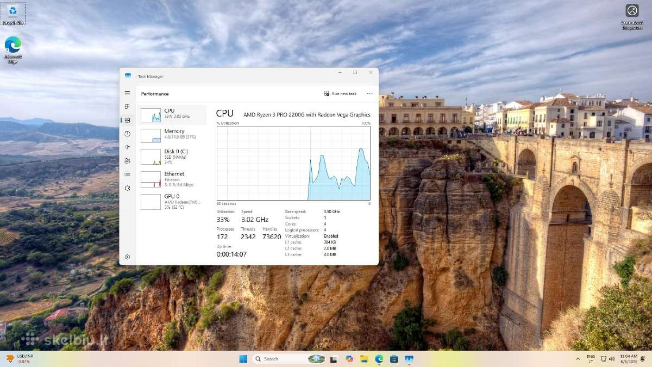Click the up time value 0:00:14:07
This screenshot has height=367, width=652.
tap(231, 254)
